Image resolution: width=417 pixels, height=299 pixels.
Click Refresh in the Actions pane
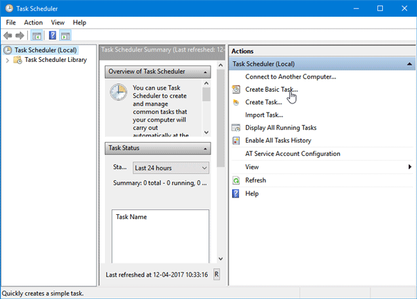coord(256,180)
